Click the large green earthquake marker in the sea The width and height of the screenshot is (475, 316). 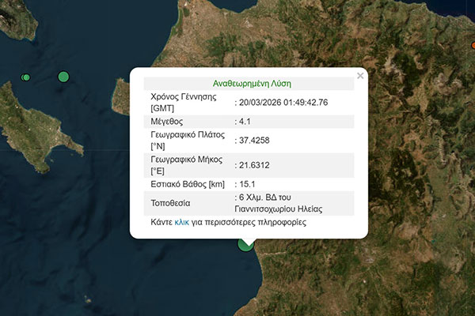[63, 77]
